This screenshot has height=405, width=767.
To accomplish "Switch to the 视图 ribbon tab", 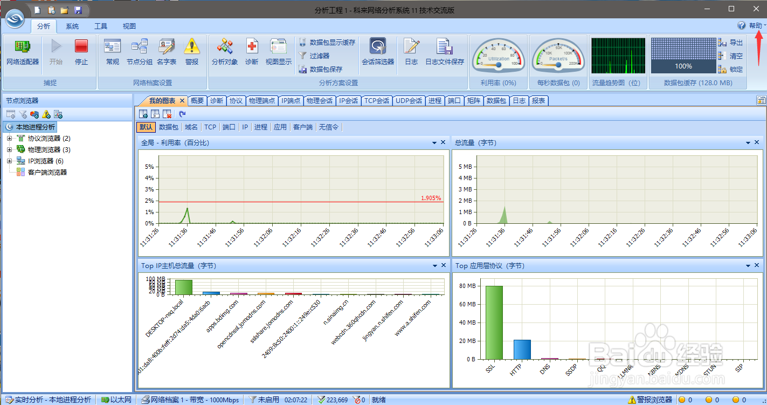I will click(x=129, y=26).
